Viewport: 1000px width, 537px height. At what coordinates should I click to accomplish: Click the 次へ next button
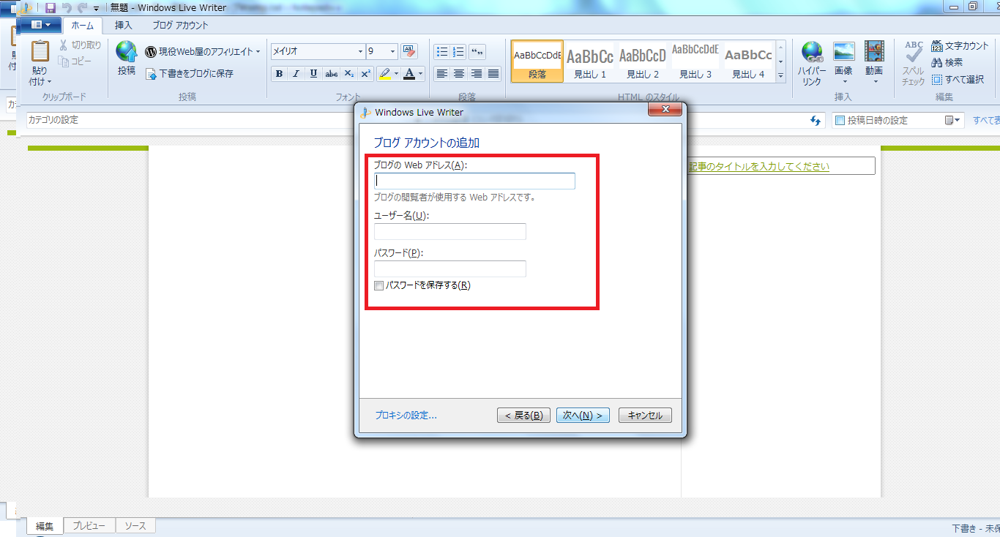(x=583, y=416)
